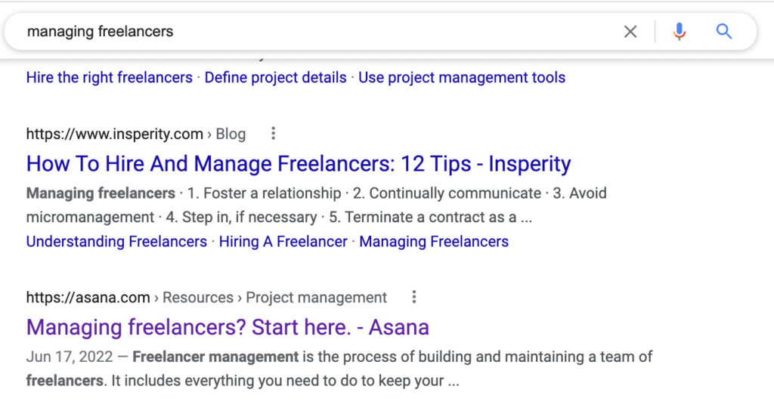This screenshot has height=414, width=774.
Task: Start voice search with the microphone icon
Action: tap(679, 32)
